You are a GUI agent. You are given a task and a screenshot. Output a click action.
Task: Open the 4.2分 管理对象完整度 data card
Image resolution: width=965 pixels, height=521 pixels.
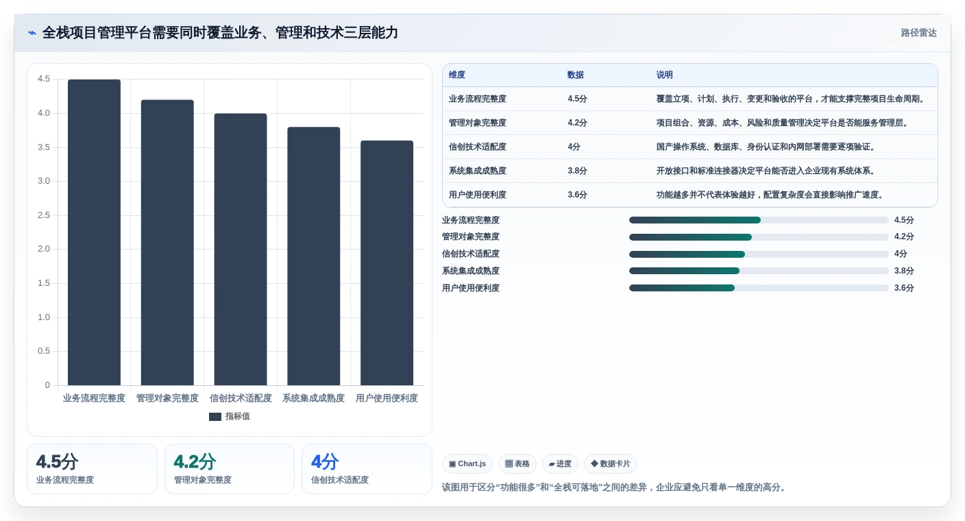click(x=230, y=469)
